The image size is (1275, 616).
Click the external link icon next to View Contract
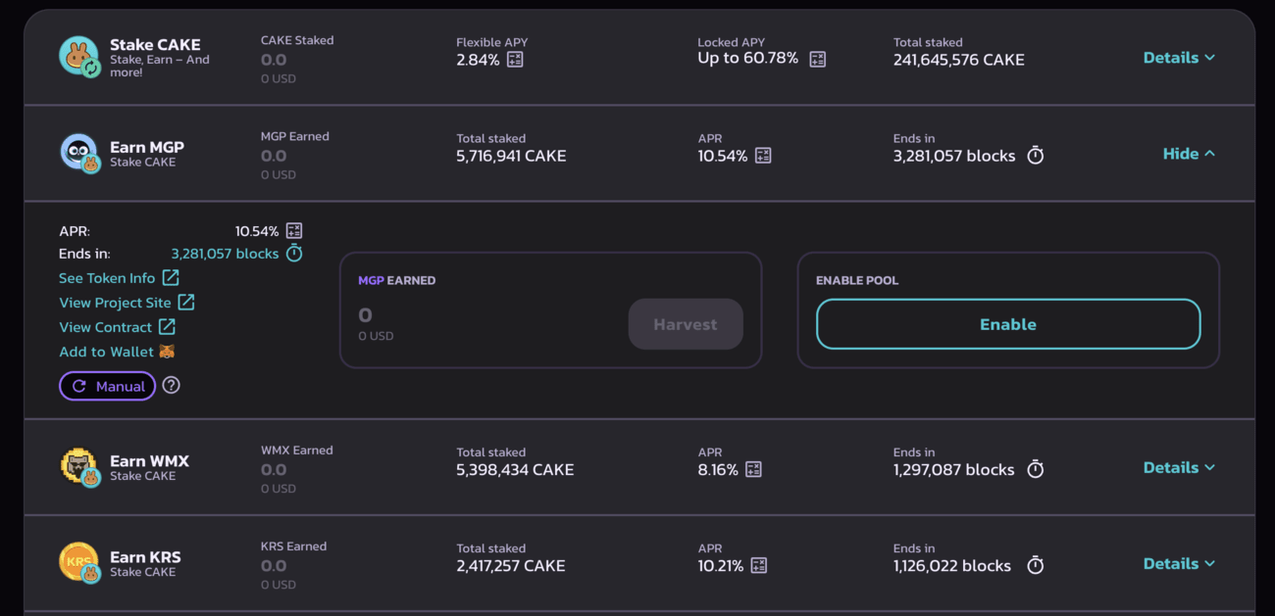(167, 327)
